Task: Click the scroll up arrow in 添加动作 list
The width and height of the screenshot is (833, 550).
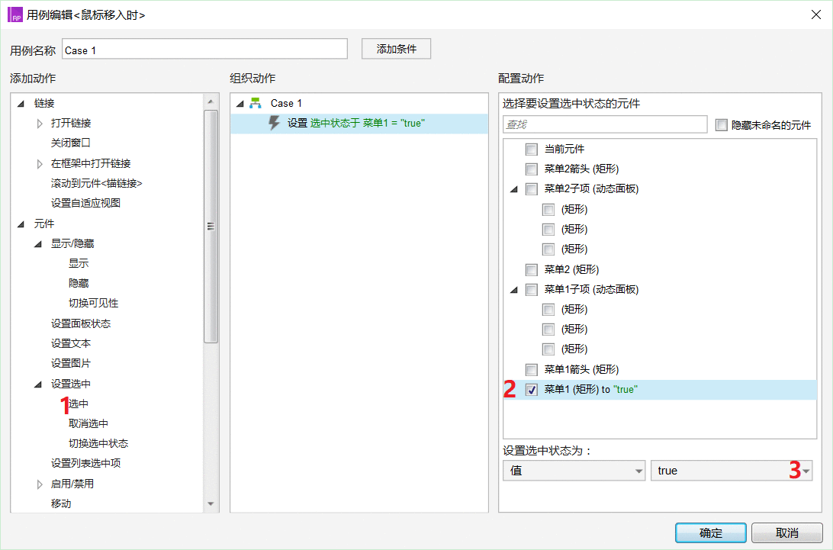Action: point(211,101)
